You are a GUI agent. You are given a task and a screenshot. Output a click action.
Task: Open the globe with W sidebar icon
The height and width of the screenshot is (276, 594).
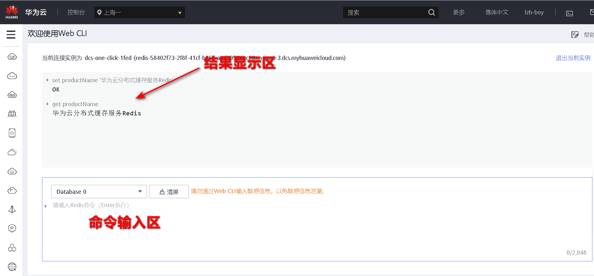[x=12, y=267]
